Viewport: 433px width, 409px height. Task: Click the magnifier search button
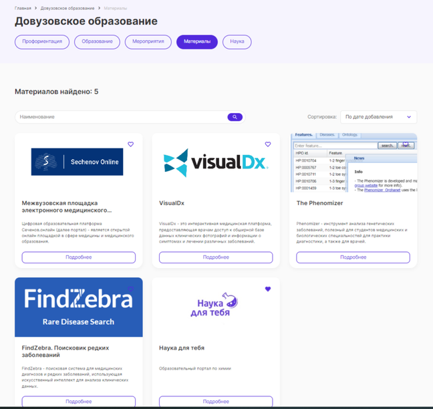pyautogui.click(x=235, y=117)
